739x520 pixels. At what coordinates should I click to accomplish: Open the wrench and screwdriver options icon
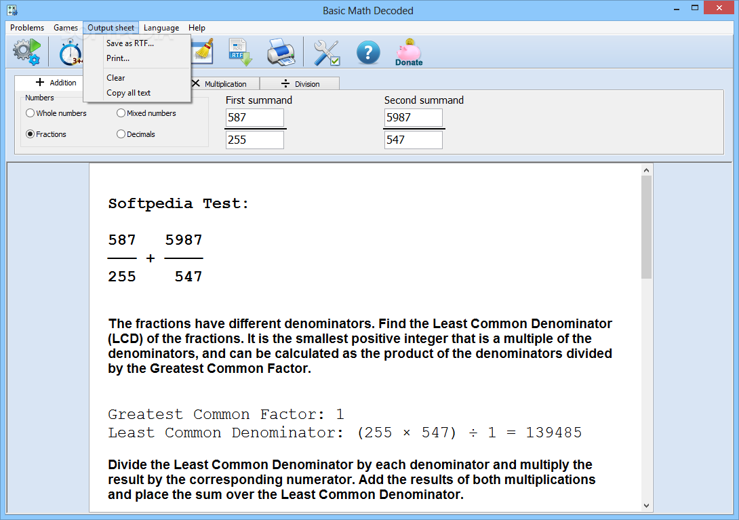point(327,52)
